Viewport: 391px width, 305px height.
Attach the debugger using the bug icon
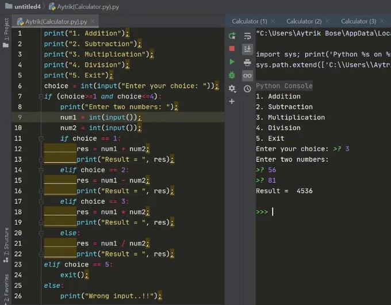click(x=232, y=75)
